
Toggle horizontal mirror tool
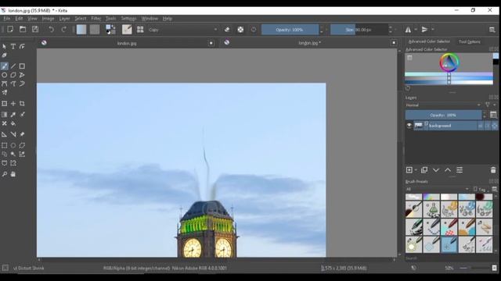click(408, 30)
